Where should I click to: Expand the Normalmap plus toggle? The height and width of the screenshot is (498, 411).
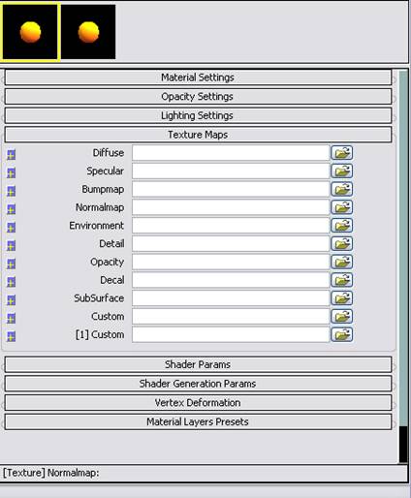12,209
